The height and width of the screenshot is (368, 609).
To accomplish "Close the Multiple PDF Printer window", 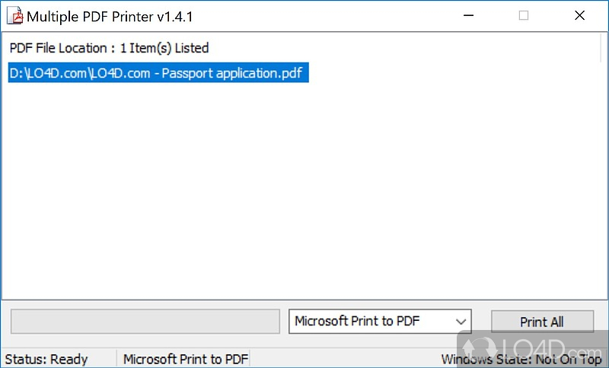I will (579, 15).
